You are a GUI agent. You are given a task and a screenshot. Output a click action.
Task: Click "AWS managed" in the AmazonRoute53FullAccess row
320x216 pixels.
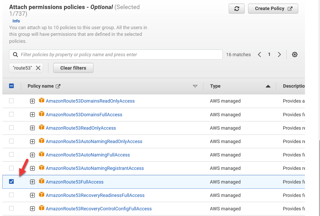click(x=225, y=182)
